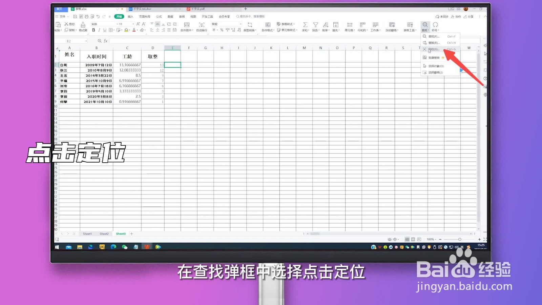Click the zoom slider handle in status bar
The height and width of the screenshot is (305, 542).
[460, 239]
